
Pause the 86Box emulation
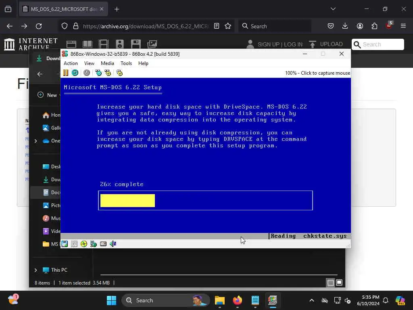[66, 73]
